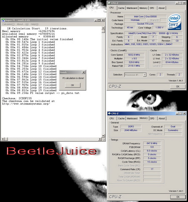Click the Cycle Time value 15 clocks
Screen dimensions: 188x202
click(x=152, y=162)
